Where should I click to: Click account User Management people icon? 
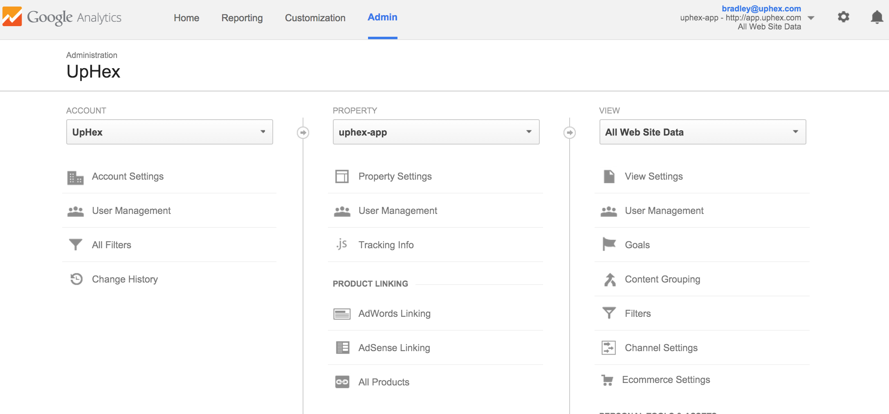(x=75, y=211)
